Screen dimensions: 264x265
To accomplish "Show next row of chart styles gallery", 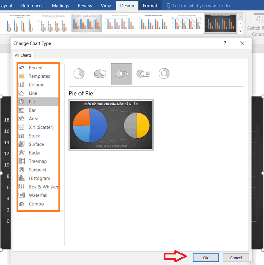I will point(240,24).
